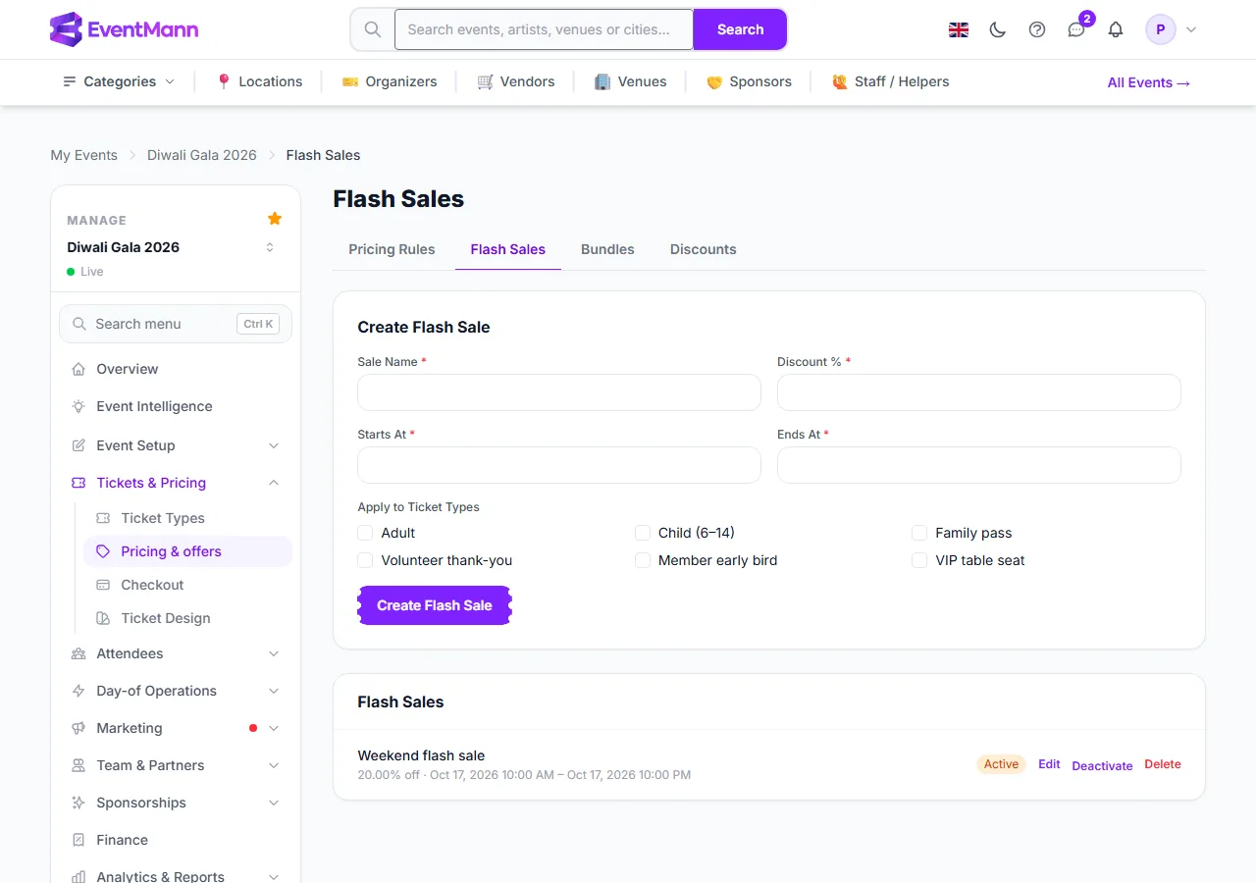The height and width of the screenshot is (883, 1256).
Task: Click the favorite star icon in Manage panel
Action: coord(275,218)
